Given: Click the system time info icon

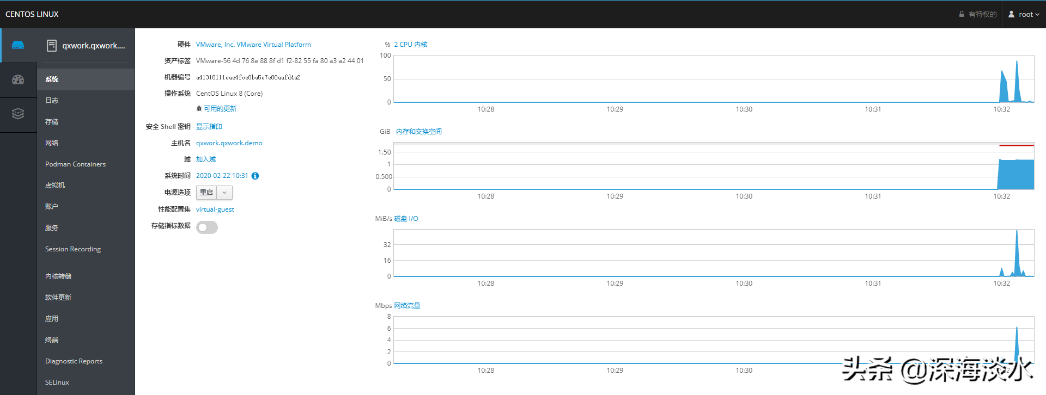Looking at the screenshot, I should (x=255, y=176).
